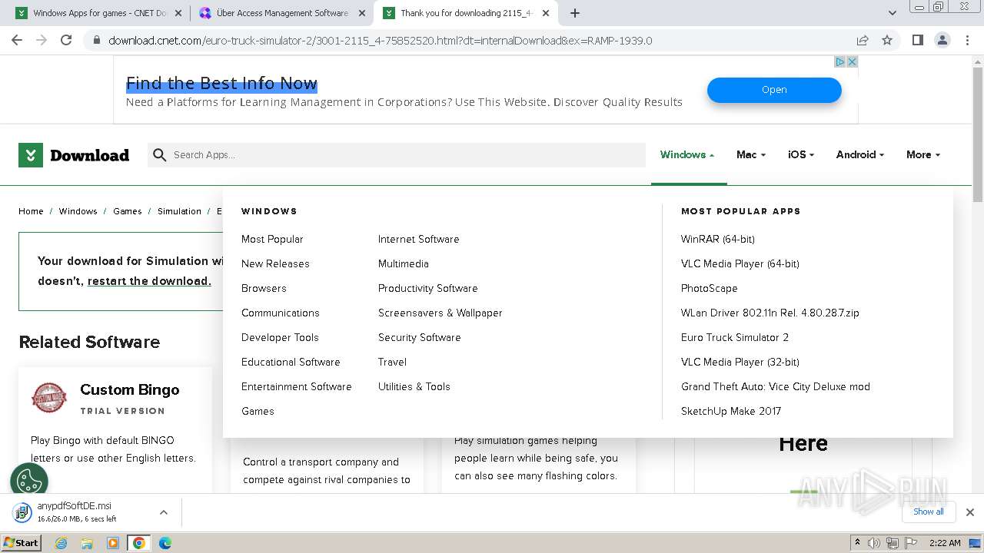Bookmark this page with star icon
Screen dimensions: 984x553
click(887, 40)
